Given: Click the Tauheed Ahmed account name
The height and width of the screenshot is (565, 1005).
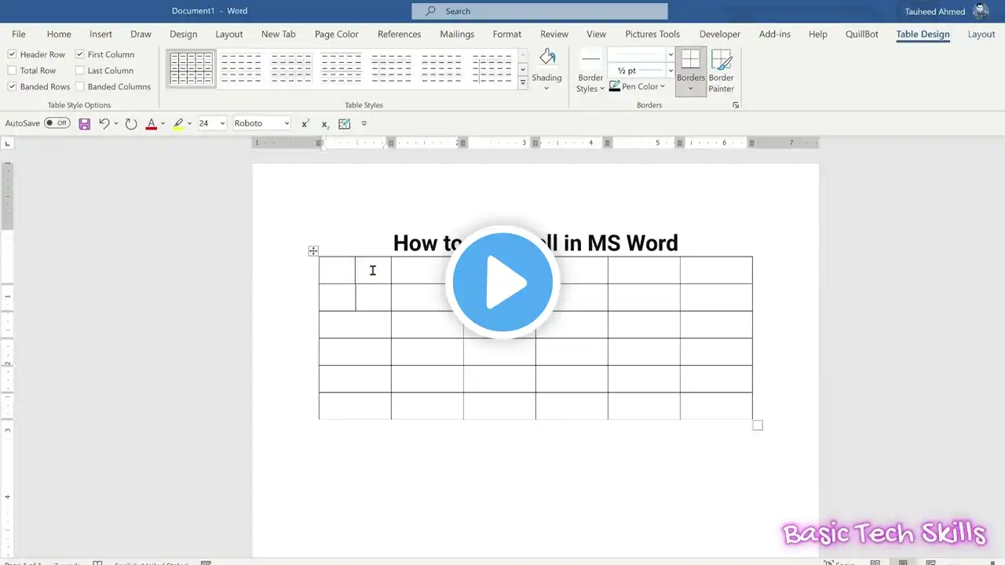Looking at the screenshot, I should [x=935, y=12].
